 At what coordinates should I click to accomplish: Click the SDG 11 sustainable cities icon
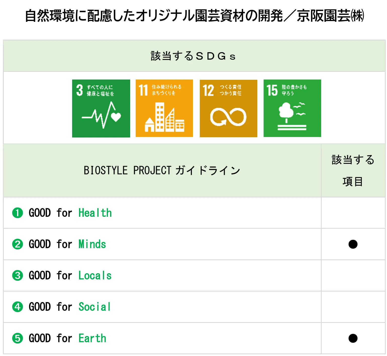tap(164, 108)
